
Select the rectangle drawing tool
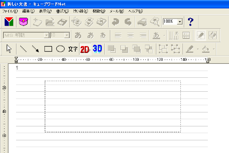click(x=48, y=49)
